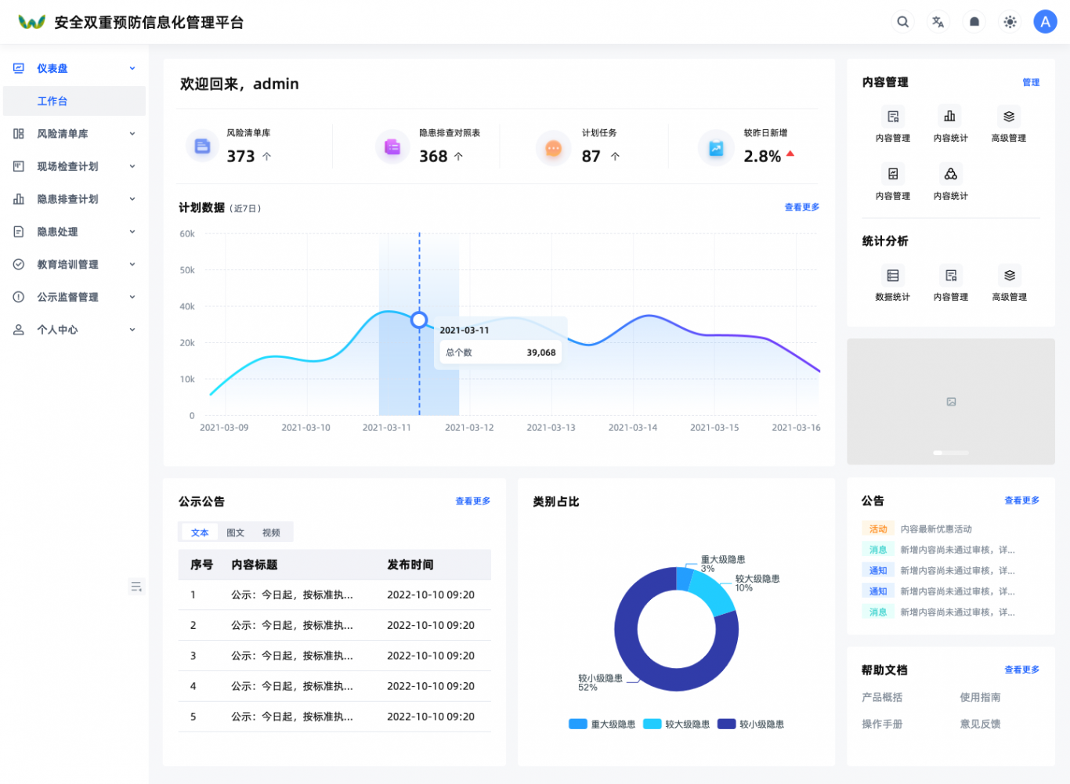
Task: Click 查看更多 in 帮助文档
Action: tap(1022, 670)
